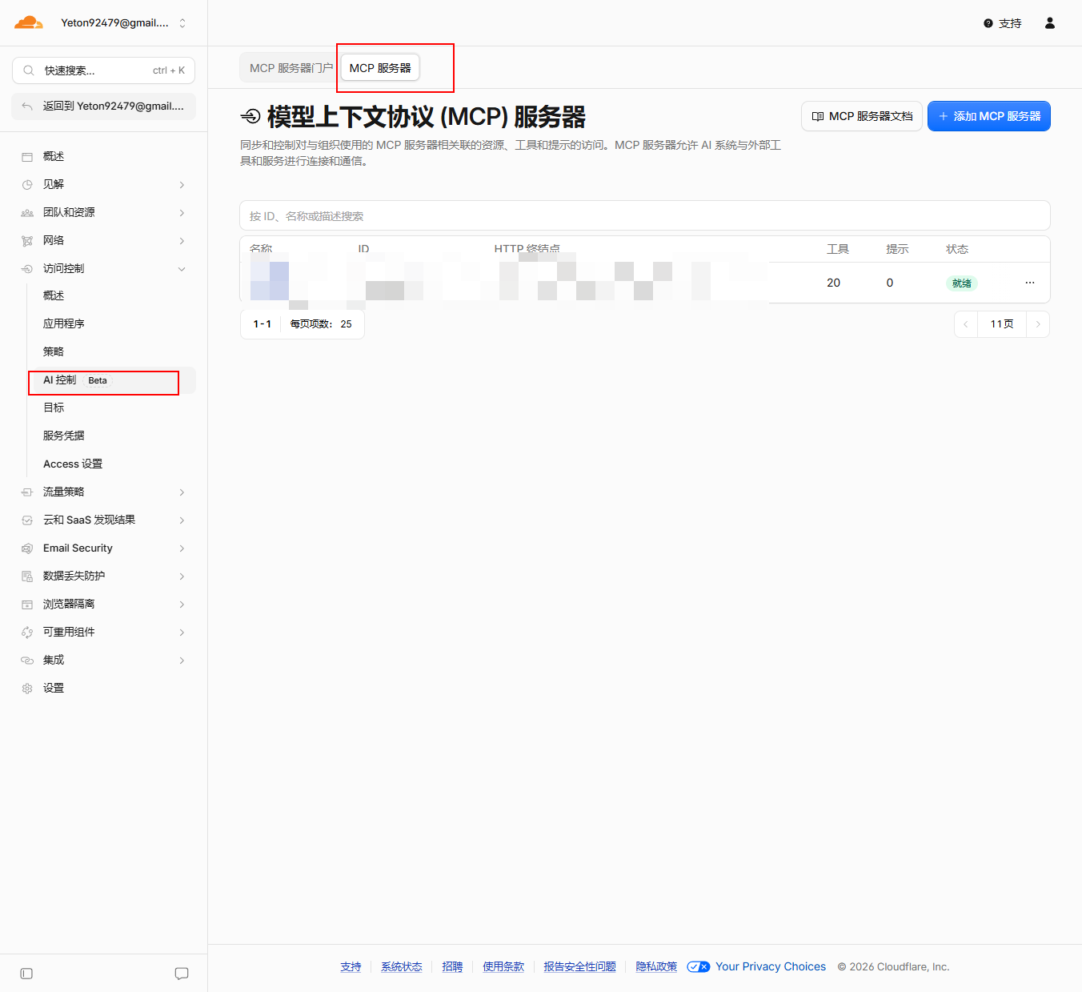Go to previous page arrow
This screenshot has width=1082, height=992.
966,324
